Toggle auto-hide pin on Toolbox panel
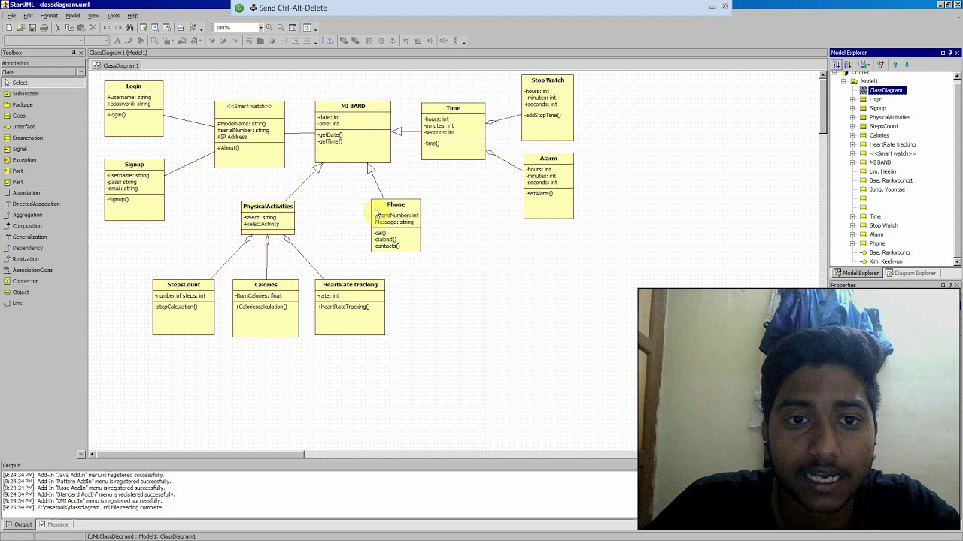This screenshot has width=963, height=541. [74, 53]
